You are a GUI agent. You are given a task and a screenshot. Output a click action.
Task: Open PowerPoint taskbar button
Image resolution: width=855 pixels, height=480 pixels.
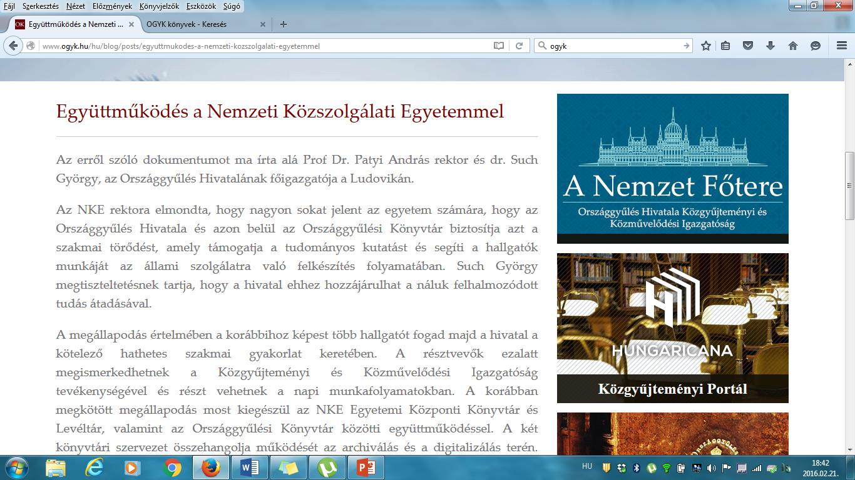point(366,467)
